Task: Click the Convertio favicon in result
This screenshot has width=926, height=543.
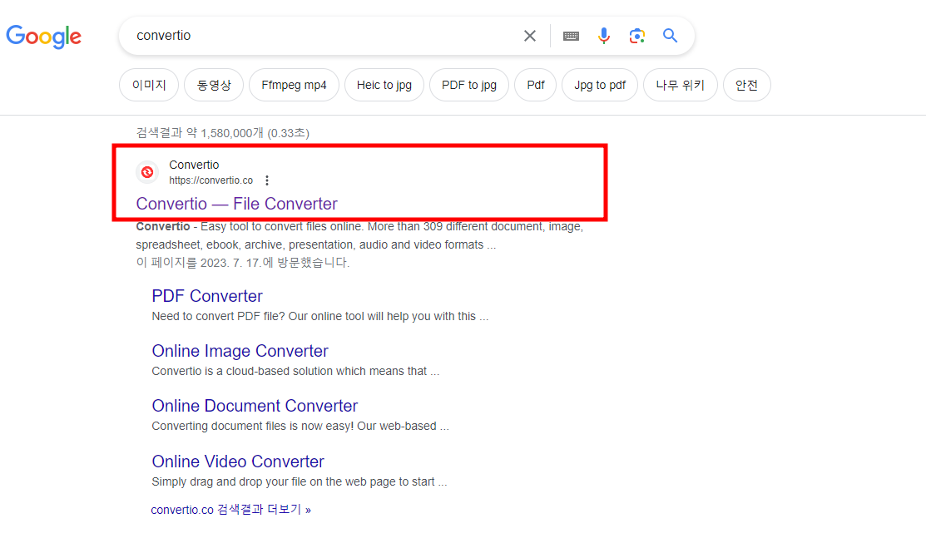Action: pos(147,172)
